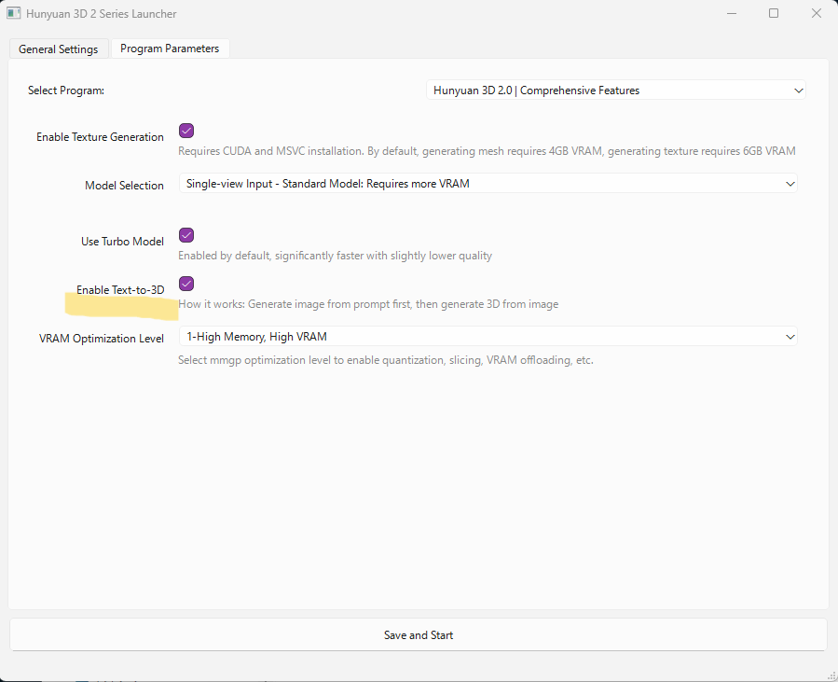Open the VRAM Optimization Level dropdown

coord(488,337)
